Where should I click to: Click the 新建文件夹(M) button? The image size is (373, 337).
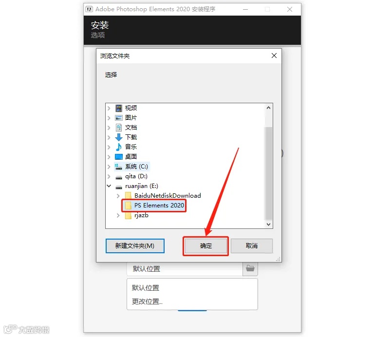pos(135,246)
